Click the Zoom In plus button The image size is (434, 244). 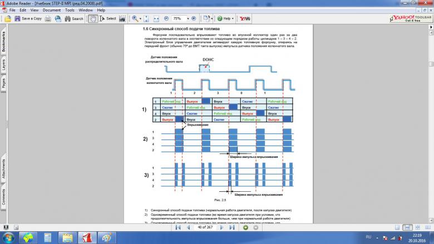click(194, 18)
